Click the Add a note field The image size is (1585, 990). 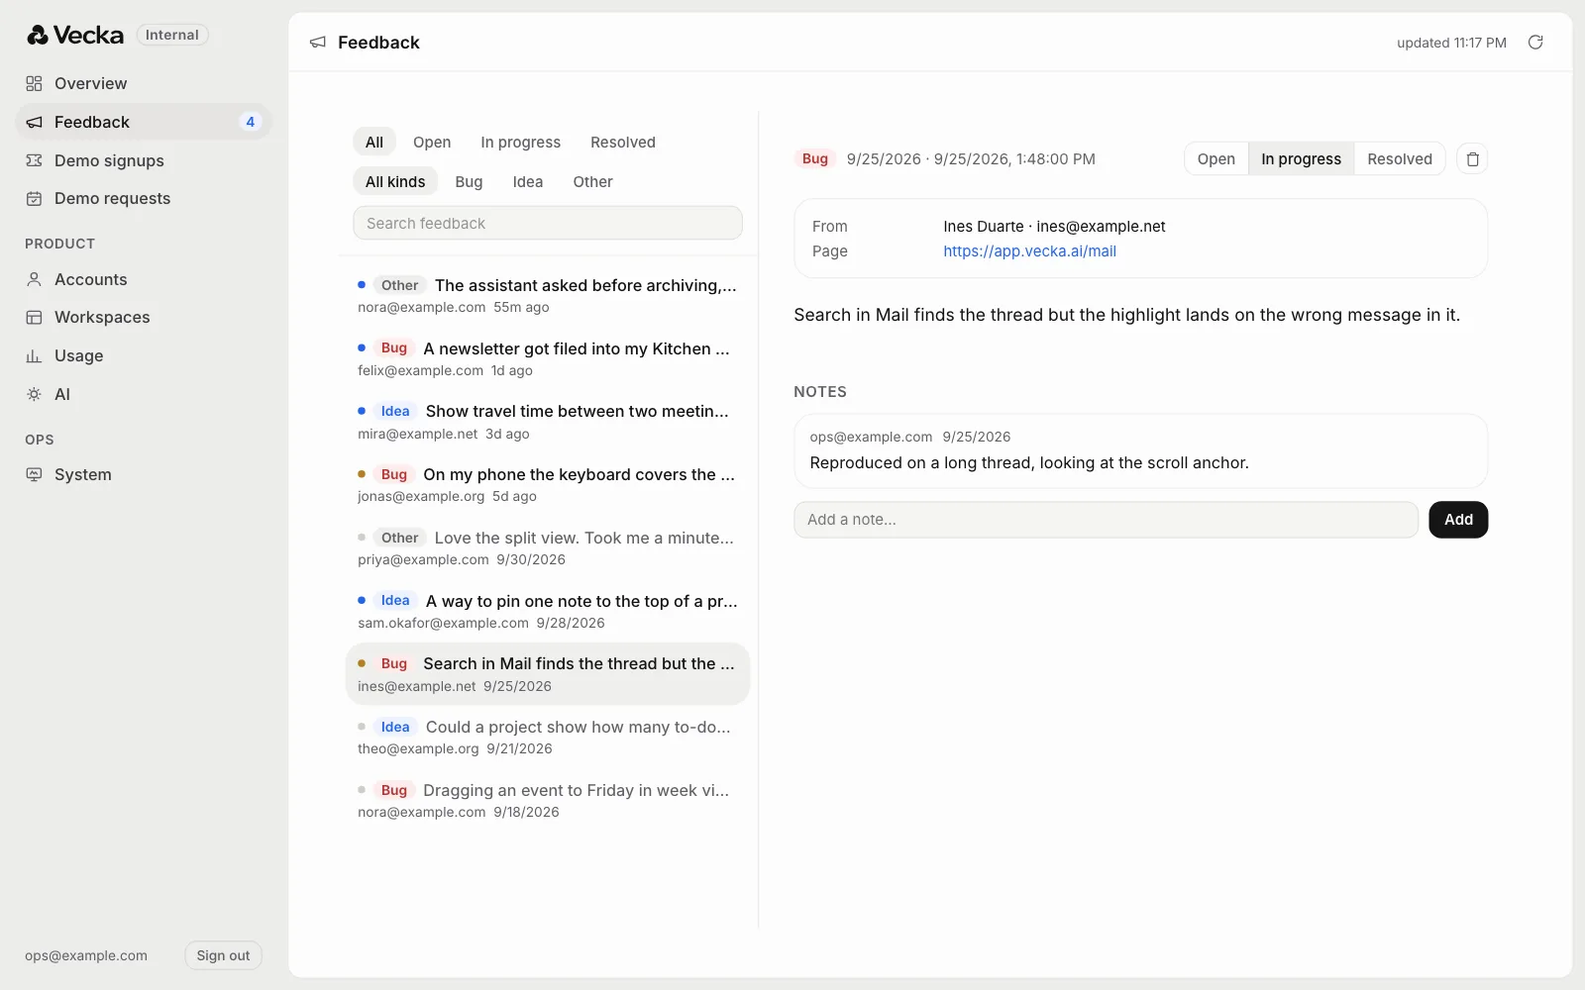pos(1106,520)
